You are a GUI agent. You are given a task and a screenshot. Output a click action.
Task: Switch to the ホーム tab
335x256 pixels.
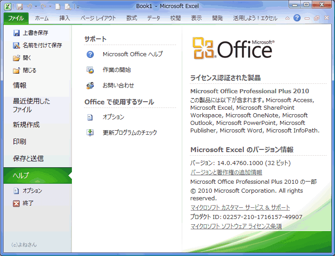(42, 18)
